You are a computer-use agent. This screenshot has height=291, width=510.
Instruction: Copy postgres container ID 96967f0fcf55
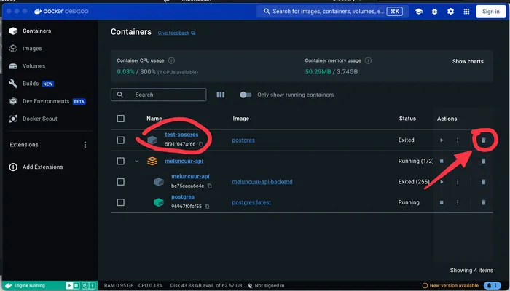207,207
